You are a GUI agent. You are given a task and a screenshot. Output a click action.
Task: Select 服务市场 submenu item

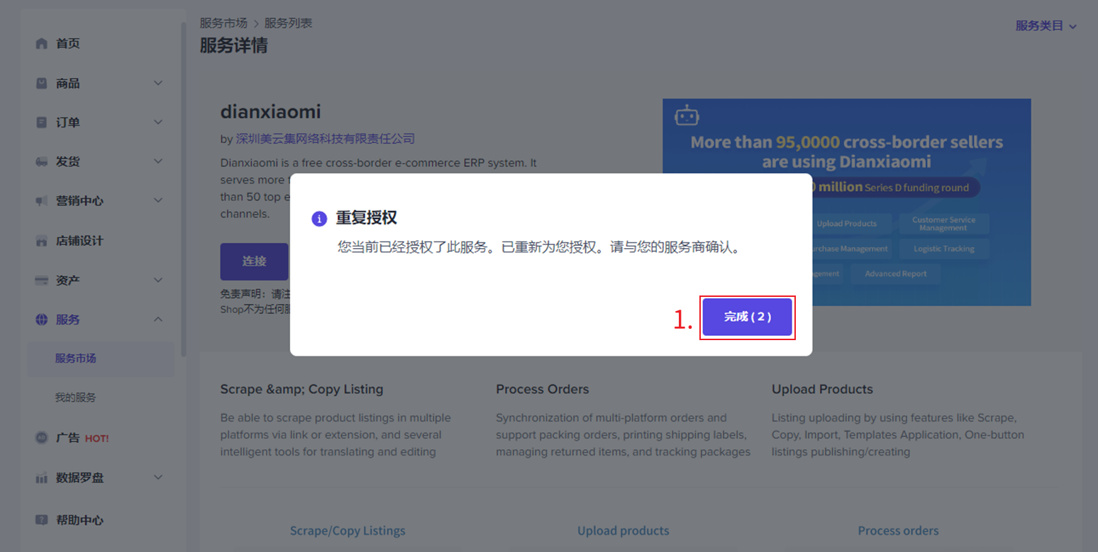[x=100, y=359]
